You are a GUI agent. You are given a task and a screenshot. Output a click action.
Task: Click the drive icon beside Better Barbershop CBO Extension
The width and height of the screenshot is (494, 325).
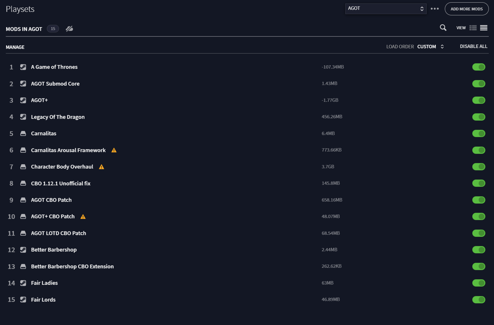click(23, 266)
